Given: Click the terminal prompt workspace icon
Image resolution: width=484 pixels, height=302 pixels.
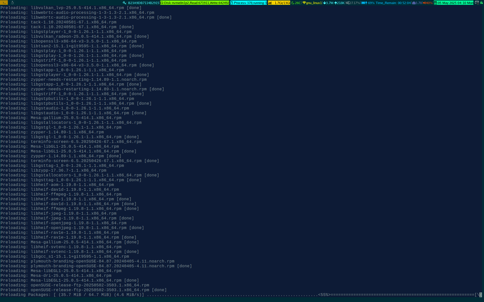Looking at the screenshot, I should click(4, 3).
